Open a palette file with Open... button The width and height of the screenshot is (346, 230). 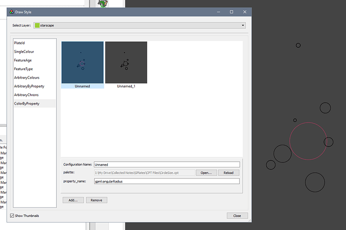[206, 173]
